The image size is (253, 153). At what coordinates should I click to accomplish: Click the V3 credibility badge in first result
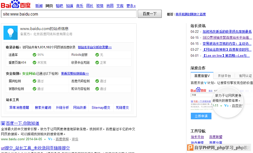[50, 139]
